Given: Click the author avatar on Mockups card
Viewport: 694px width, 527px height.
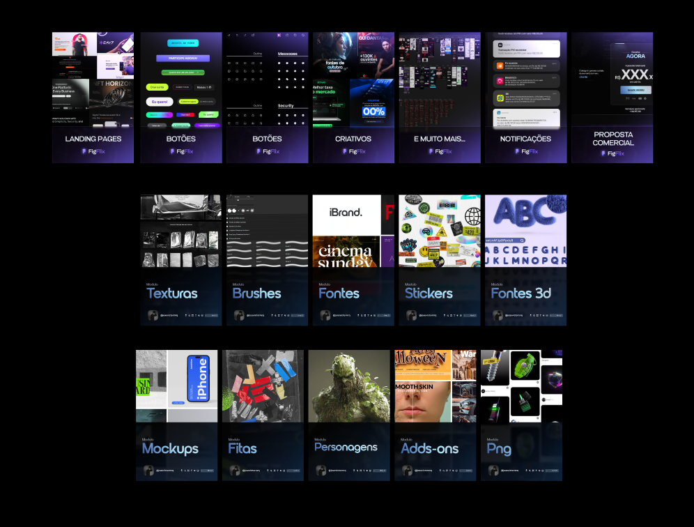Looking at the screenshot, I should (x=148, y=471).
